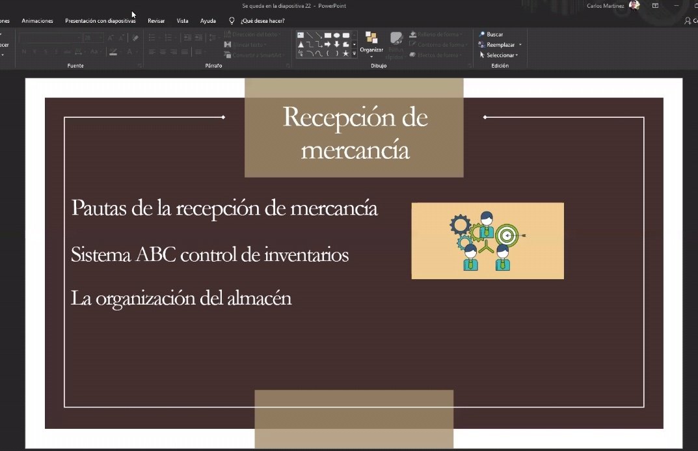This screenshot has height=451, width=698.
Task: Open the Revisar tab
Action: click(x=156, y=21)
